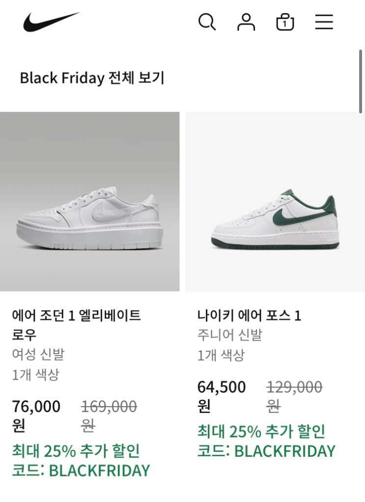Click the crossed-out 129,000 원 price
Screen dimensions: 365x502
tap(294, 396)
